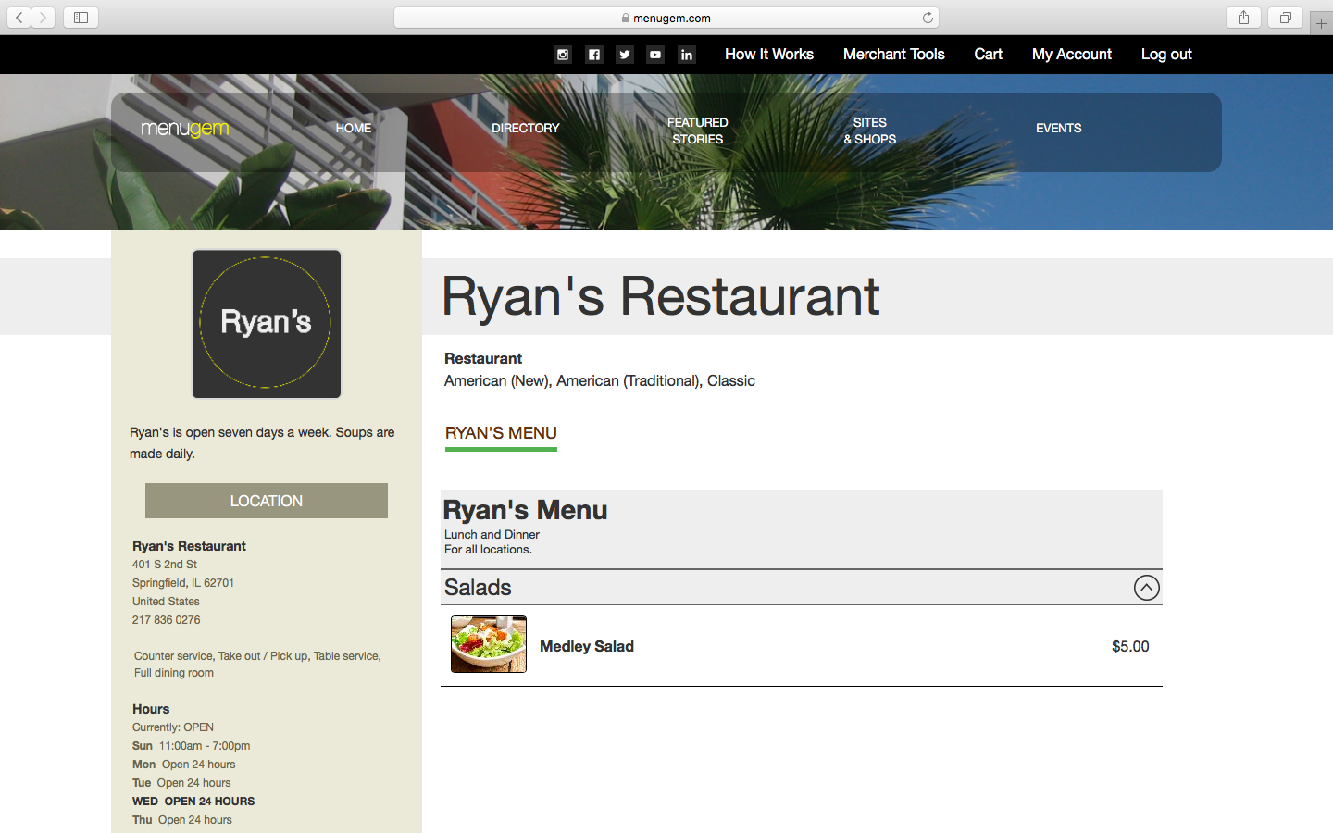The height and width of the screenshot is (833, 1333).
Task: Click the Ryan's Restaurant page title
Action: tap(661, 296)
